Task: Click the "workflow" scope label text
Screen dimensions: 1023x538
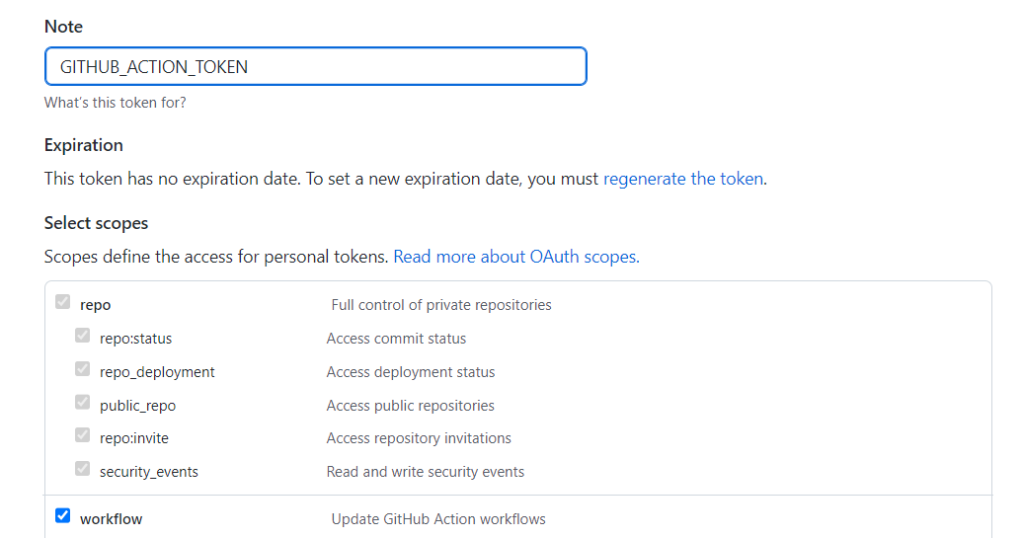Action: 112,519
